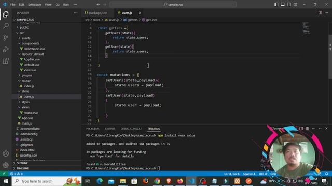The image size is (332, 186).
Task: Select the Terminal panel tab
Action: [x=154, y=129]
